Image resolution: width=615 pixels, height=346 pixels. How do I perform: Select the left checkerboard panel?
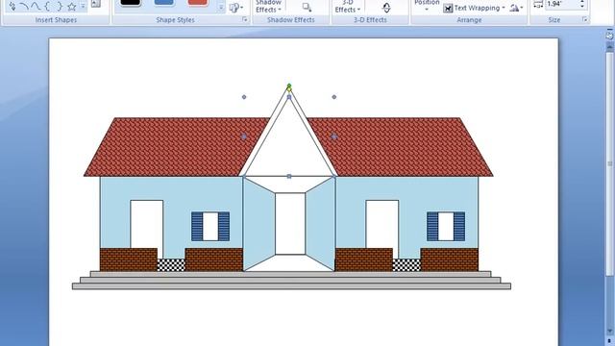pyautogui.click(x=171, y=265)
